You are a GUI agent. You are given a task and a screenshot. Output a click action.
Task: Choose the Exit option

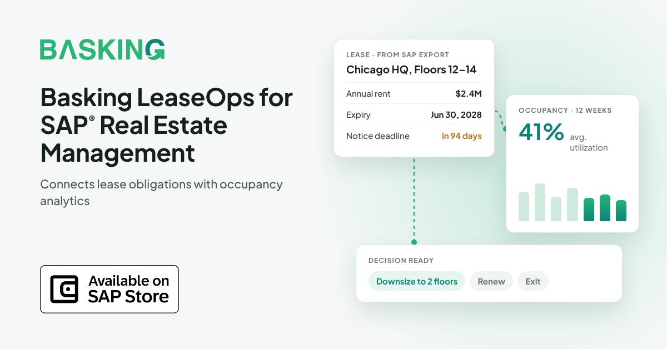pos(533,281)
